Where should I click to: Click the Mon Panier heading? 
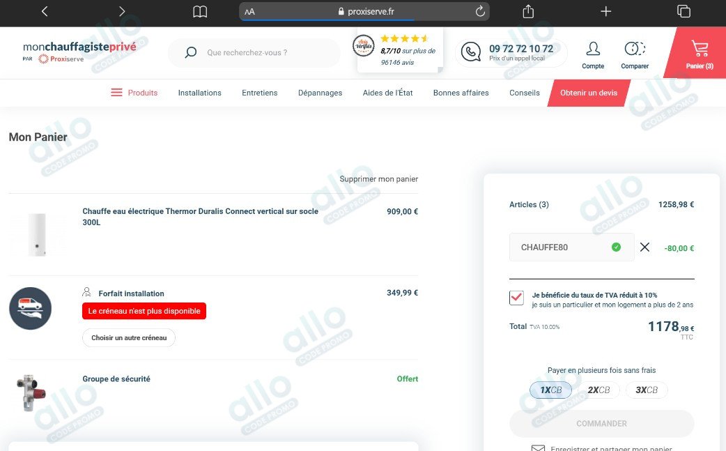click(38, 137)
